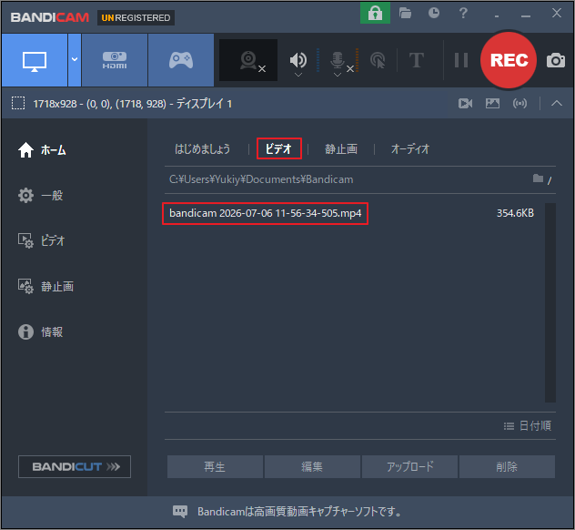Image resolution: width=575 pixels, height=530 pixels.
Task: Open scheduled recording clock icon
Action: pyautogui.click(x=434, y=14)
